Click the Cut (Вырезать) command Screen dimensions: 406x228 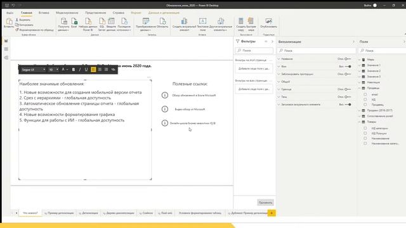(x=23, y=20)
